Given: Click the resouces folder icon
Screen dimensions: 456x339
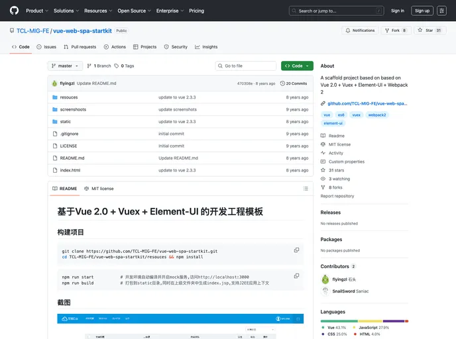Looking at the screenshot, I should click(54, 97).
